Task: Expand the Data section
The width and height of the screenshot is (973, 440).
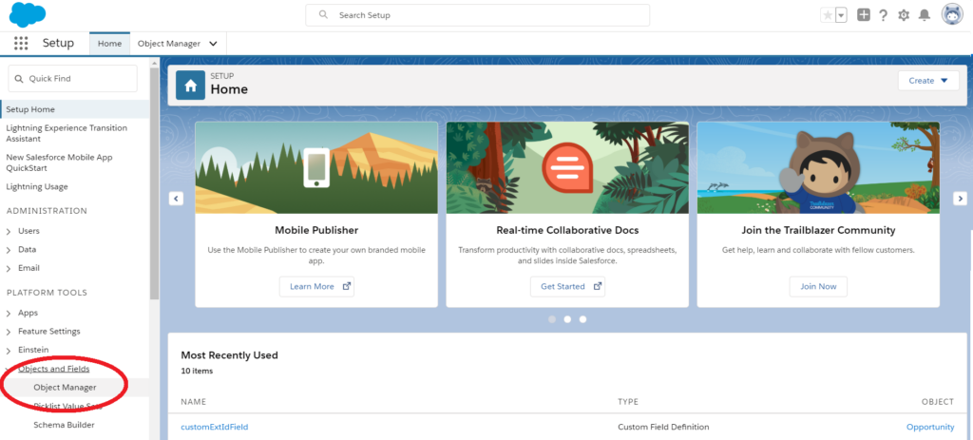Action: [x=9, y=250]
